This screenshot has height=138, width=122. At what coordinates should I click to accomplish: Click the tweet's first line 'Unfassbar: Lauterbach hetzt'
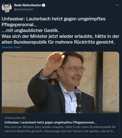click(x=54, y=19)
